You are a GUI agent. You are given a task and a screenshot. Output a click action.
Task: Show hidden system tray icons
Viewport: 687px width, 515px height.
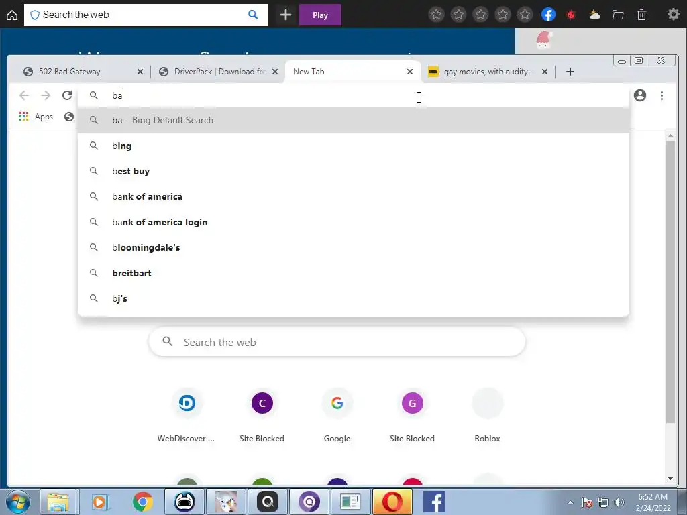[x=570, y=502]
